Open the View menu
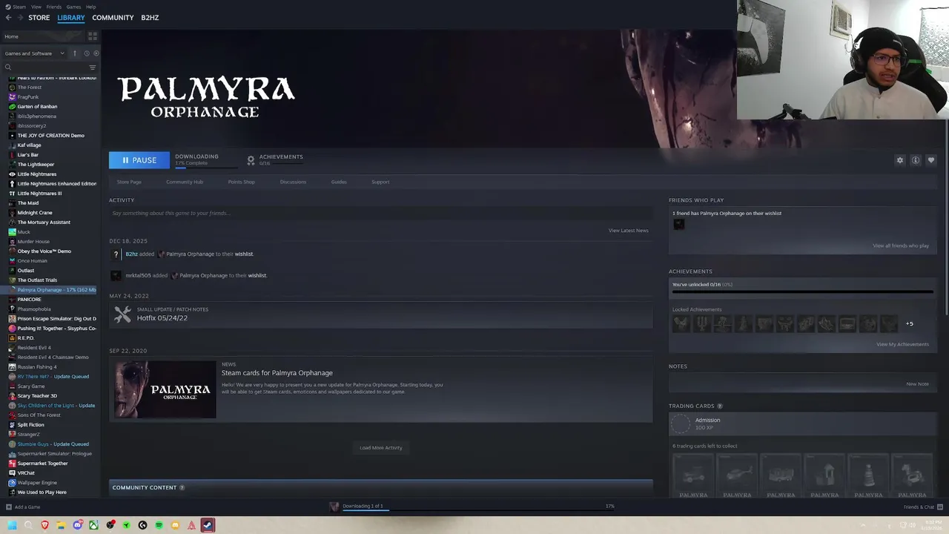 pyautogui.click(x=36, y=7)
